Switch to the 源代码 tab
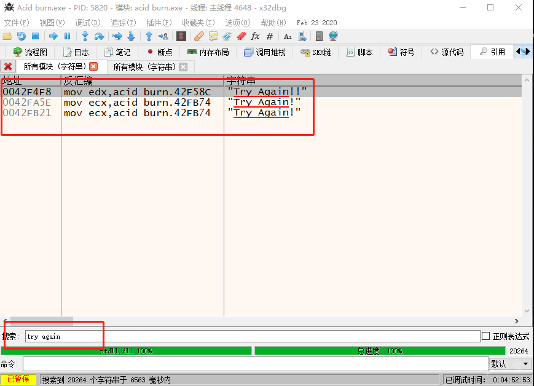534x386 pixels. (447, 52)
